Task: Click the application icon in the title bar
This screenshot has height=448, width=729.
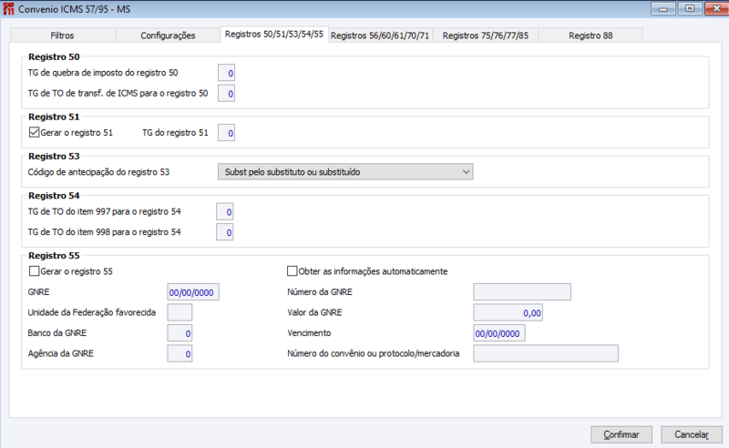Action: coord(8,9)
